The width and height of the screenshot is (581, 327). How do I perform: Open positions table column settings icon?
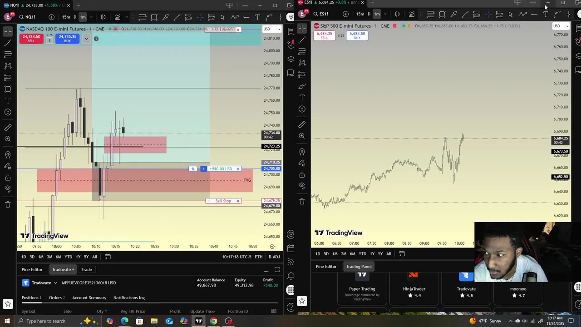point(274,311)
